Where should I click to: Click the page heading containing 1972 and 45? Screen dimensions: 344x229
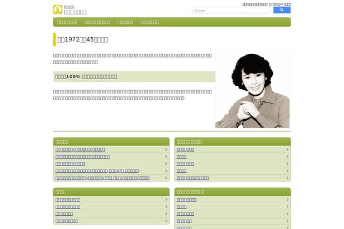(83, 40)
